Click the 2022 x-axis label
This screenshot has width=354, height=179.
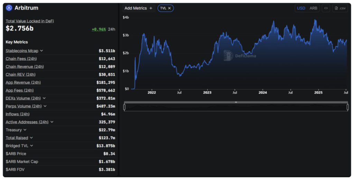[x=152, y=92]
